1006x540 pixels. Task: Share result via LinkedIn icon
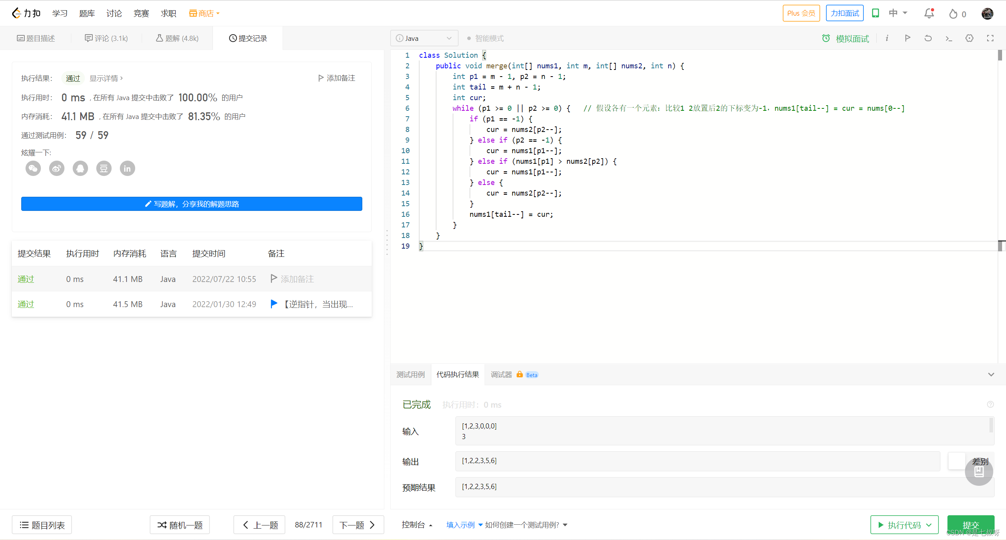pos(127,168)
